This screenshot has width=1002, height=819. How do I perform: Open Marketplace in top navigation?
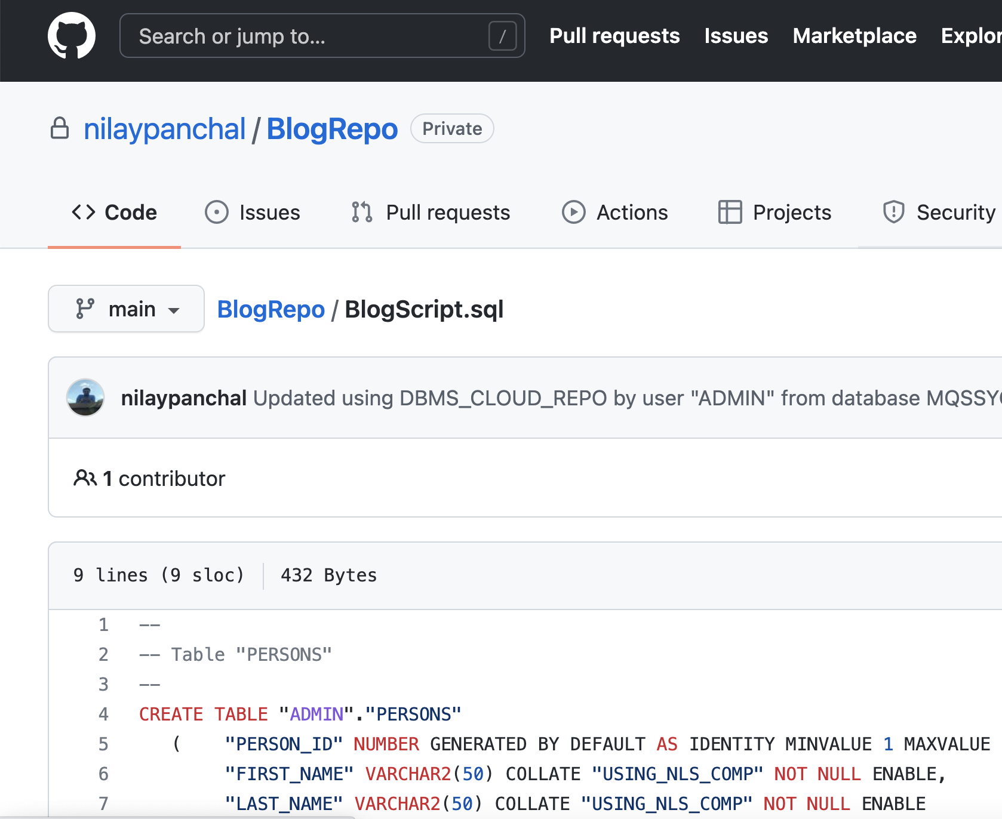[854, 36]
